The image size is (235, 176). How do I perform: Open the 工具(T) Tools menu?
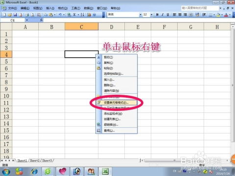[76, 8]
